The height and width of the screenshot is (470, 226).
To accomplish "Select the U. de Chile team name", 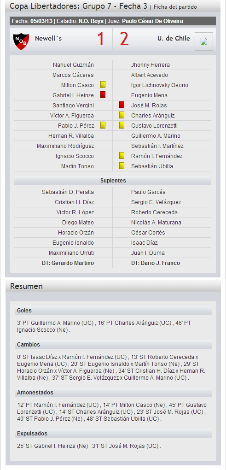I will pyautogui.click(x=174, y=38).
